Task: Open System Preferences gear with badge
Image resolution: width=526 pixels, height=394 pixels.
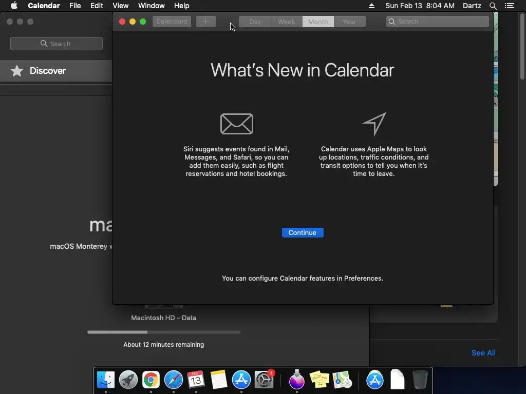Action: coord(264,380)
